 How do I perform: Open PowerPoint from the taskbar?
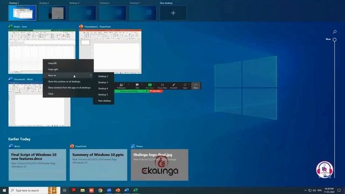118,190
